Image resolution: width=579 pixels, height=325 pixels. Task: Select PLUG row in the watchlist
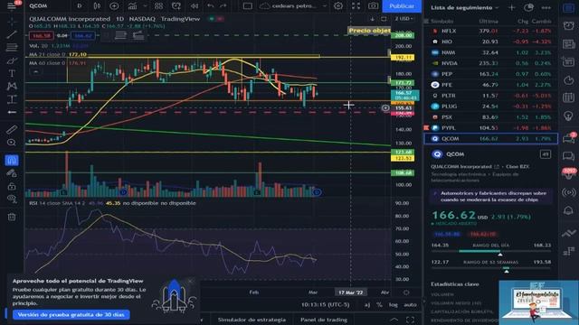[490, 107]
